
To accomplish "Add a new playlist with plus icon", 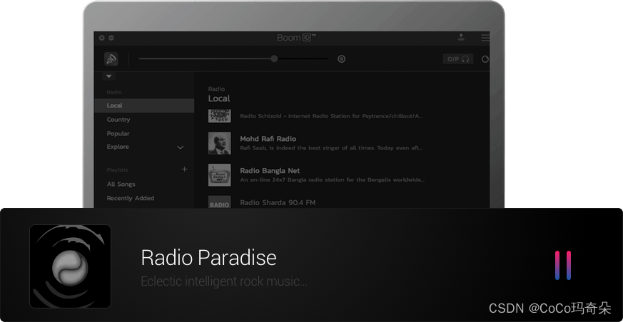I will coord(184,170).
